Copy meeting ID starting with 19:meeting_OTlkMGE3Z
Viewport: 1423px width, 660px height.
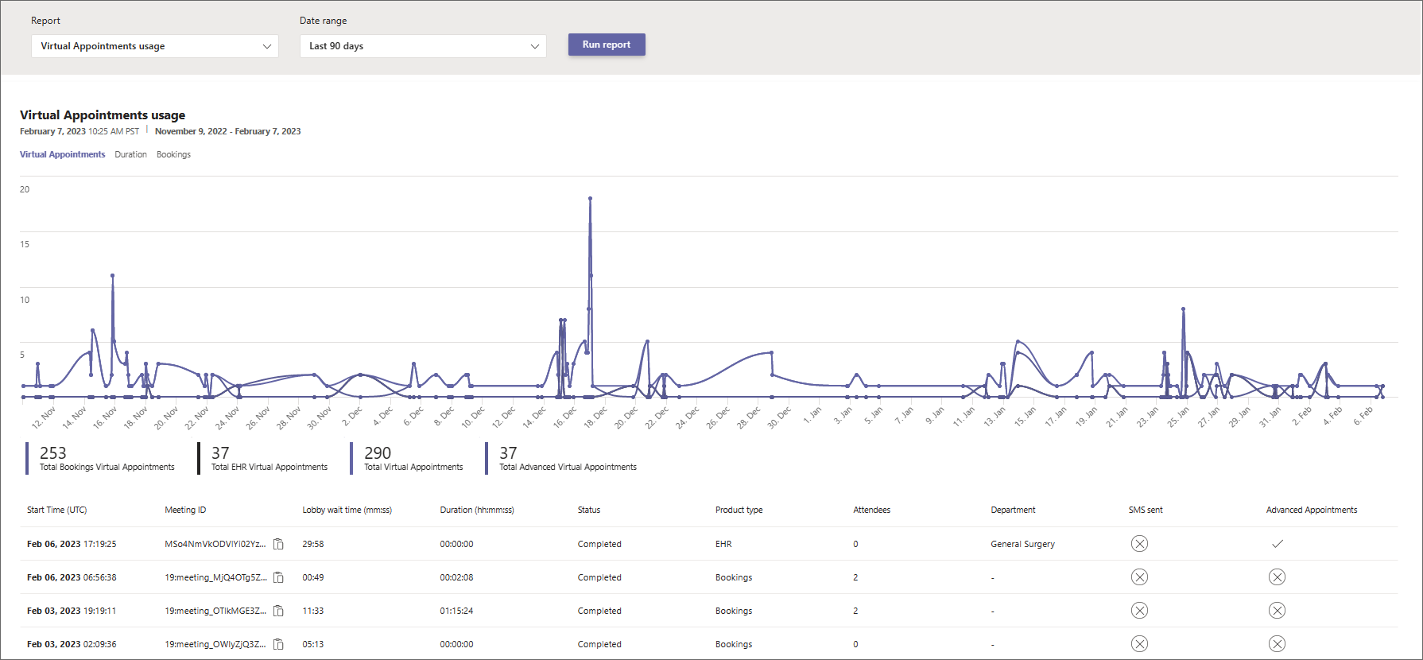278,611
